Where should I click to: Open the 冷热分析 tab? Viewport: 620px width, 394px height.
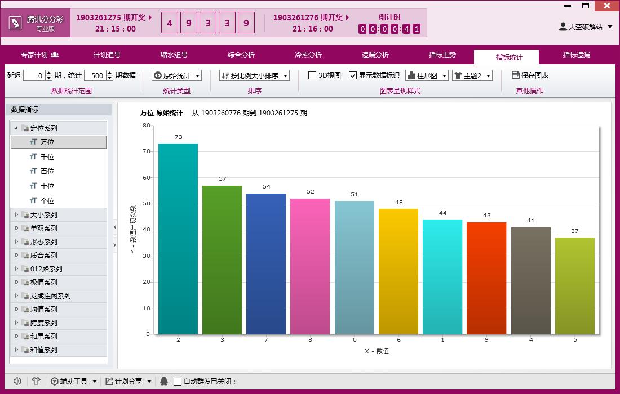(x=308, y=55)
